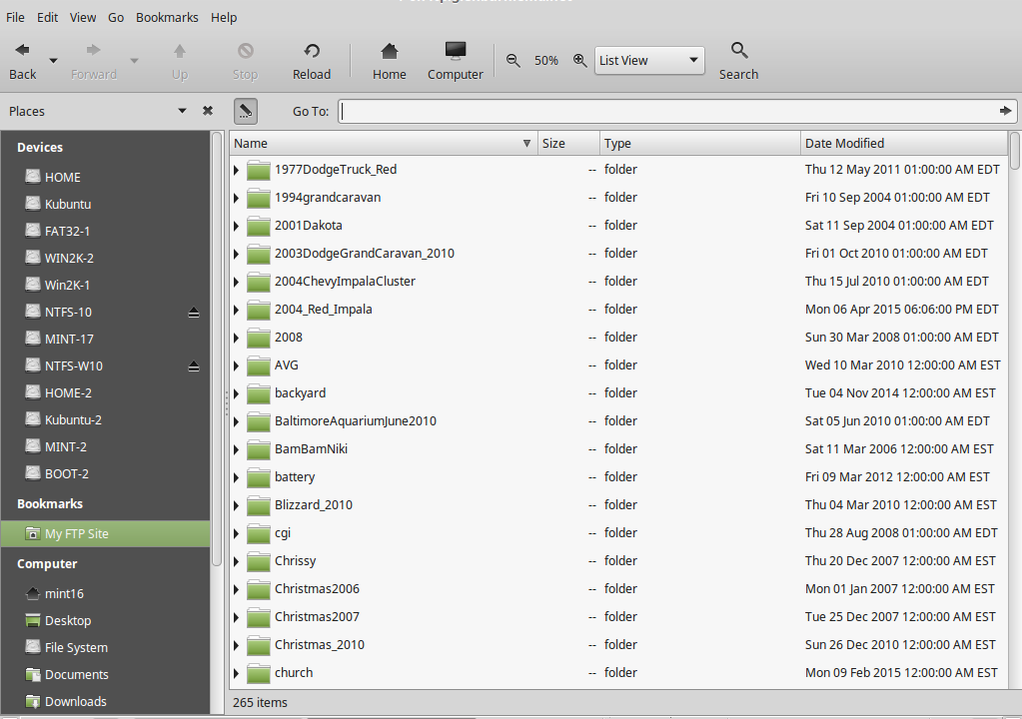
Task: Click the Go To location field
Action: pyautogui.click(x=667, y=111)
